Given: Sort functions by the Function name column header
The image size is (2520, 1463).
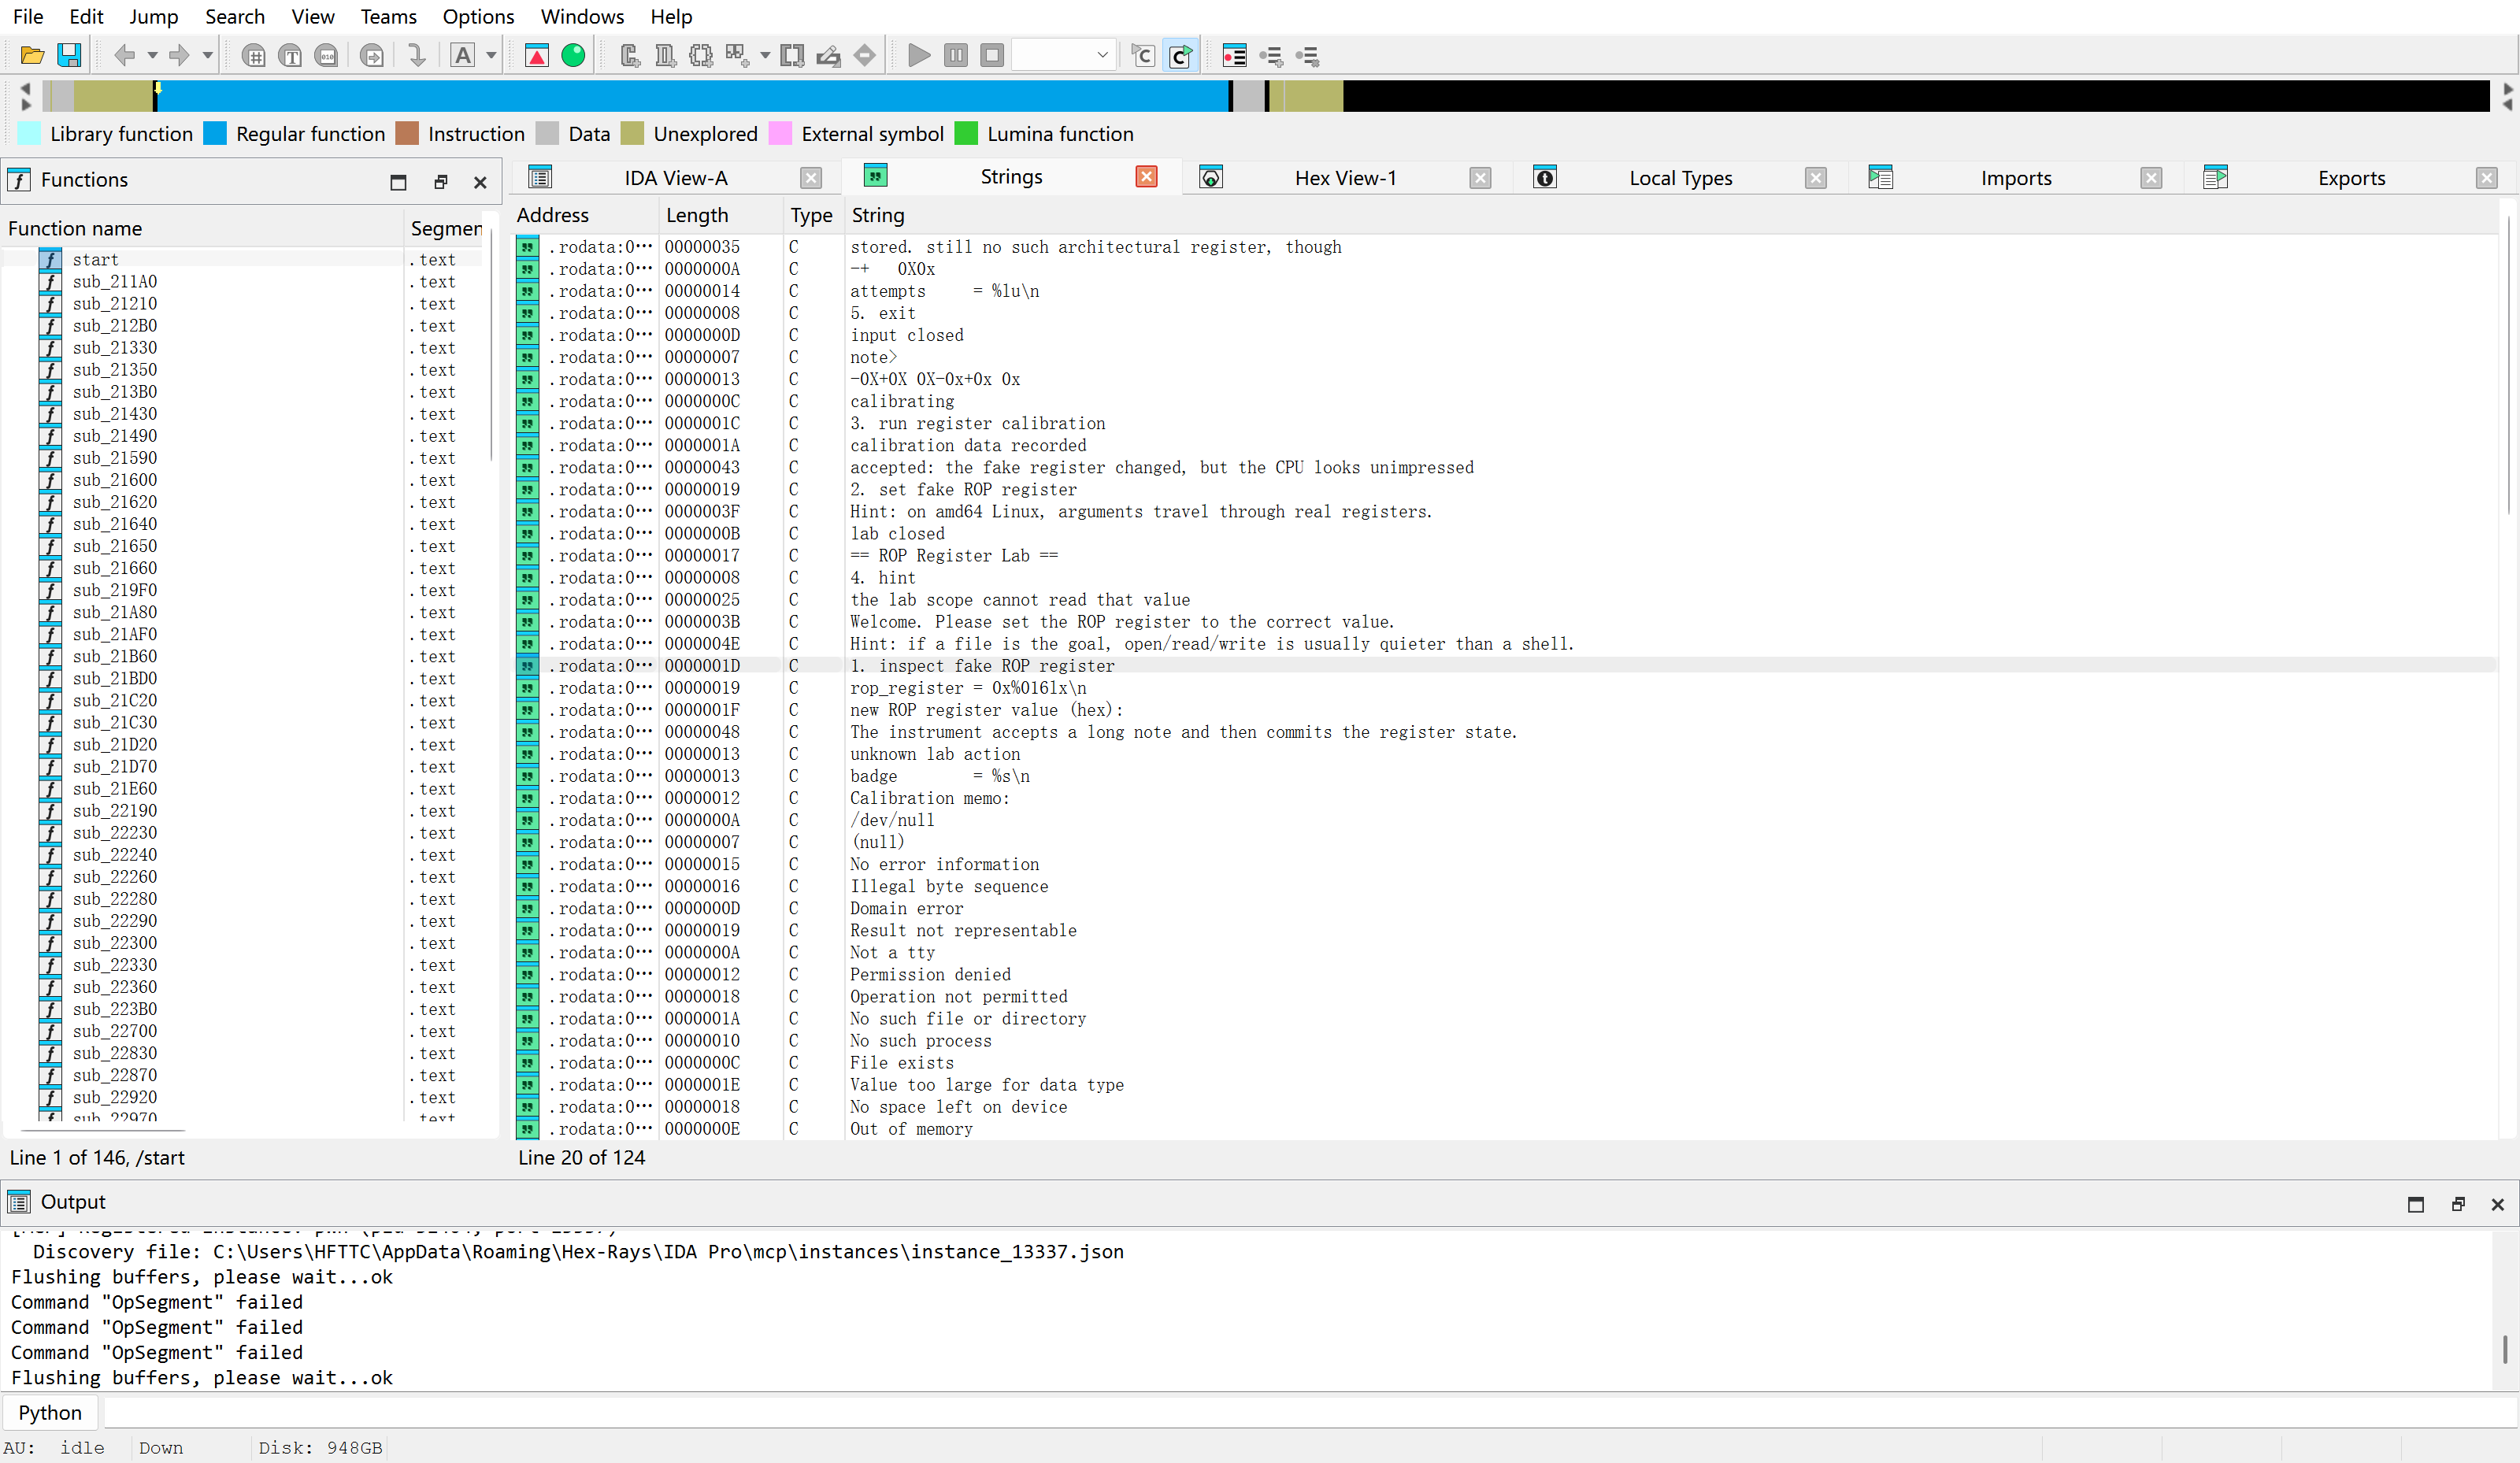Looking at the screenshot, I should coord(204,229).
